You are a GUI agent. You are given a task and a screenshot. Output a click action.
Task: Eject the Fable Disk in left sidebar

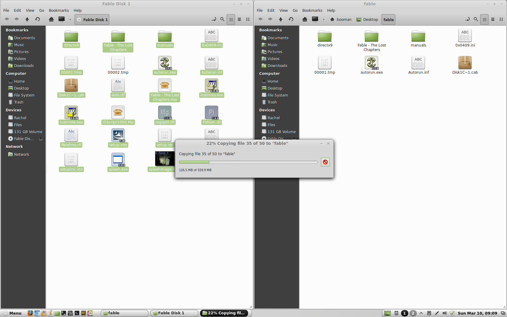(x=41, y=139)
